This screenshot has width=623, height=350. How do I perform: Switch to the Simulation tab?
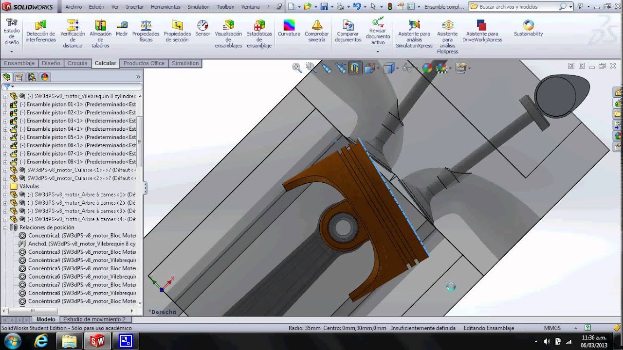(x=185, y=63)
